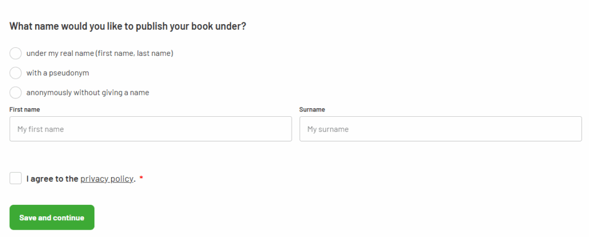Open the privacy policy link
The height and width of the screenshot is (237, 589).
[x=107, y=179]
